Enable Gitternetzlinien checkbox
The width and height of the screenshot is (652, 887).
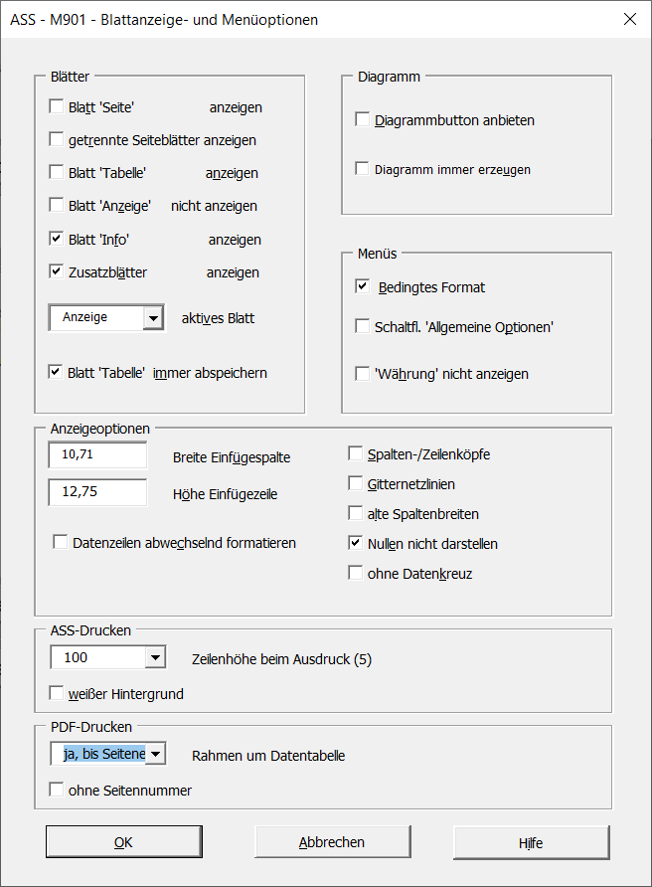(x=356, y=484)
